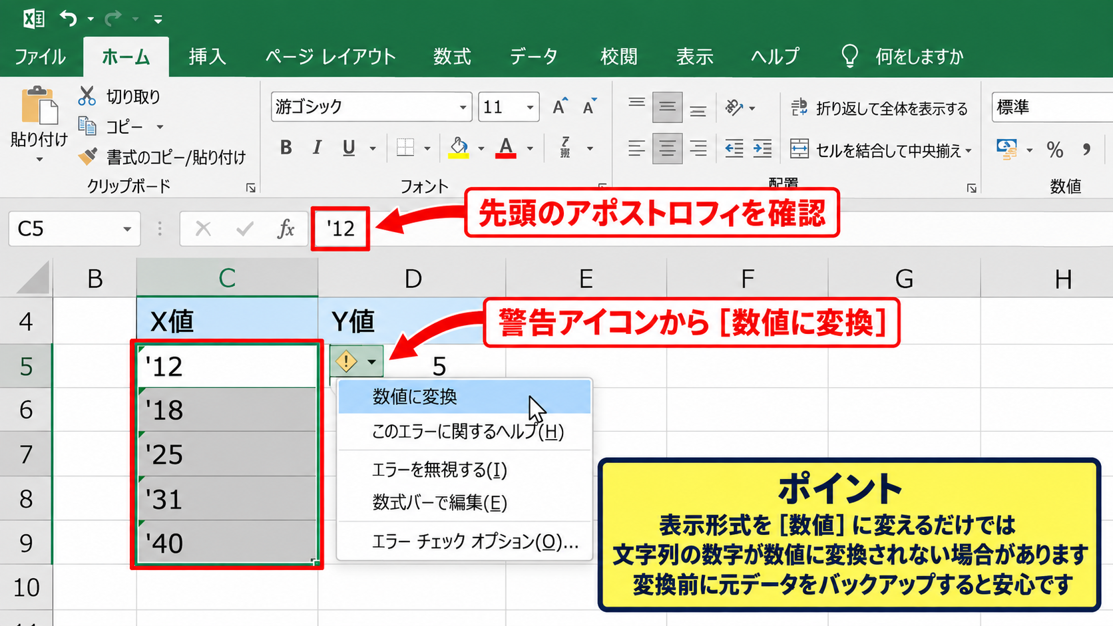Click the Cut (切り取り) scissors icon
The width and height of the screenshot is (1113, 626).
coord(87,96)
